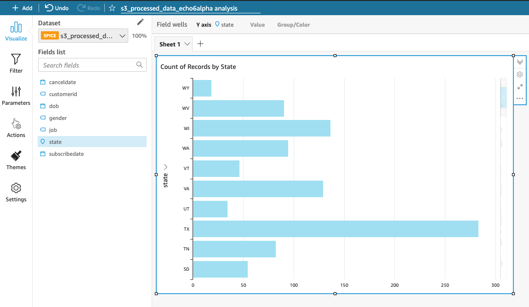Click the WI bar in the chart

[262, 128]
